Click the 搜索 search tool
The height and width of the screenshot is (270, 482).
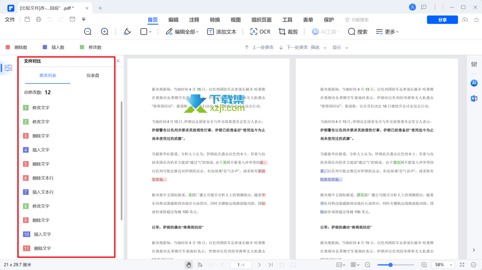(357, 32)
